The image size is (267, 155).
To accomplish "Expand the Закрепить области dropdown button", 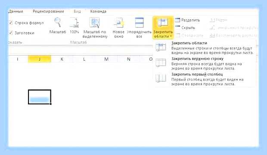I will point(163,28).
